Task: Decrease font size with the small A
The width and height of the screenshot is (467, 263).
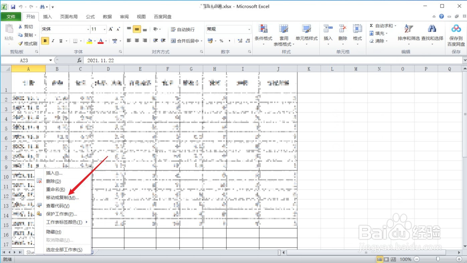Action: coord(118,29)
